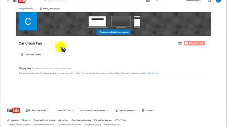Click the mobile phone preview image
Image resolution: width=227 pixels, height=127 pixels.
[137, 22]
